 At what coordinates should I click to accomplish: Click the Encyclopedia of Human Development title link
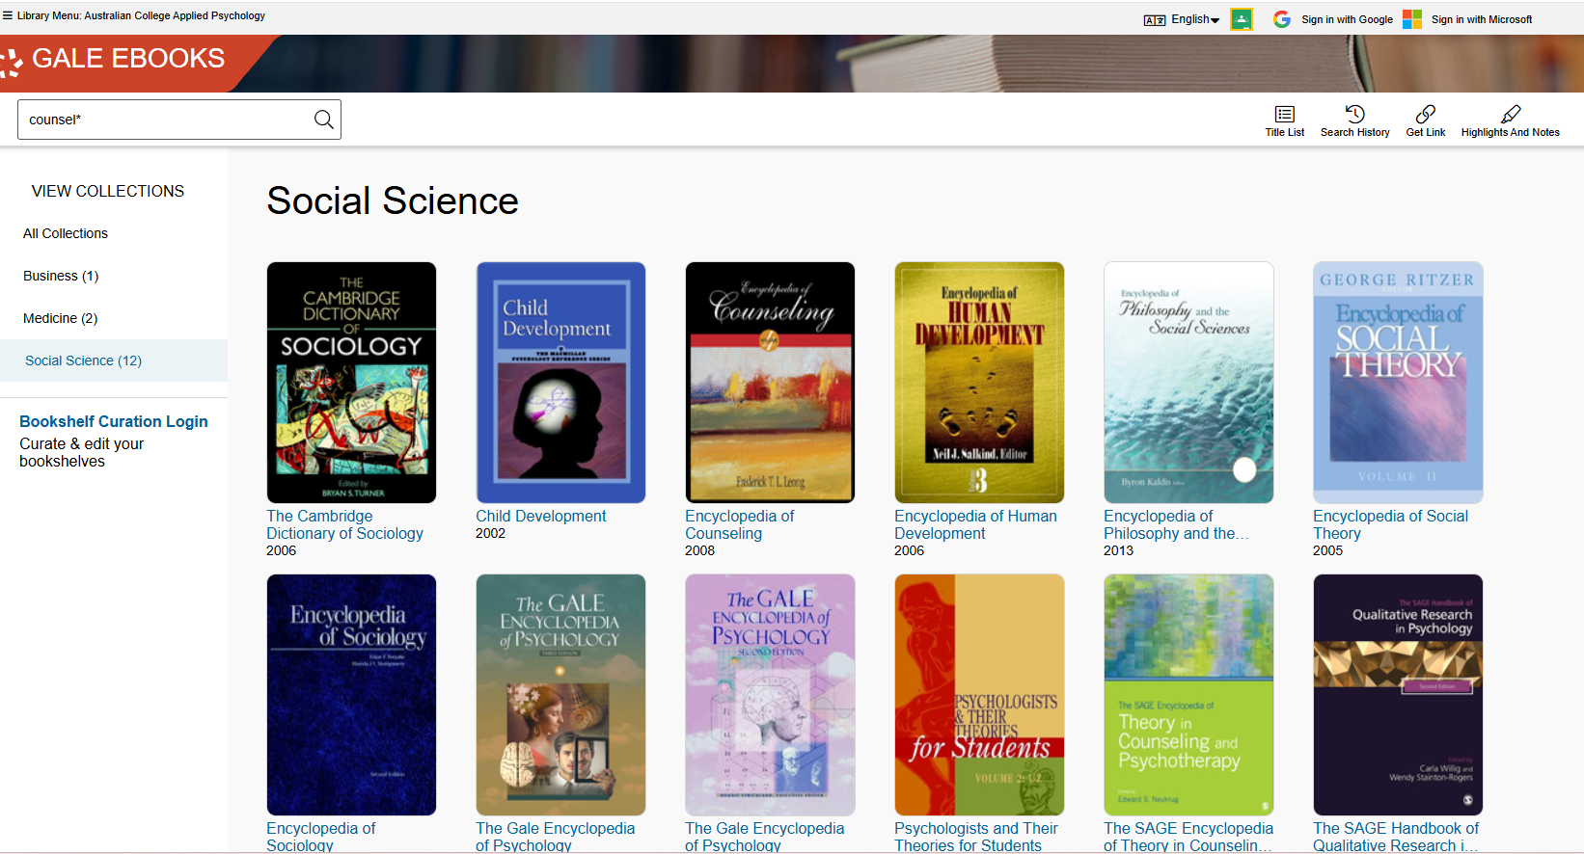click(975, 524)
